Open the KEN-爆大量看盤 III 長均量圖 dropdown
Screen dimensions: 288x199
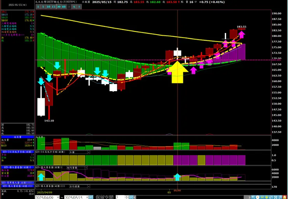click(88, 186)
